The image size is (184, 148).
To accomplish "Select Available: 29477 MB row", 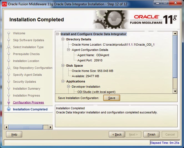I will coord(85,76).
